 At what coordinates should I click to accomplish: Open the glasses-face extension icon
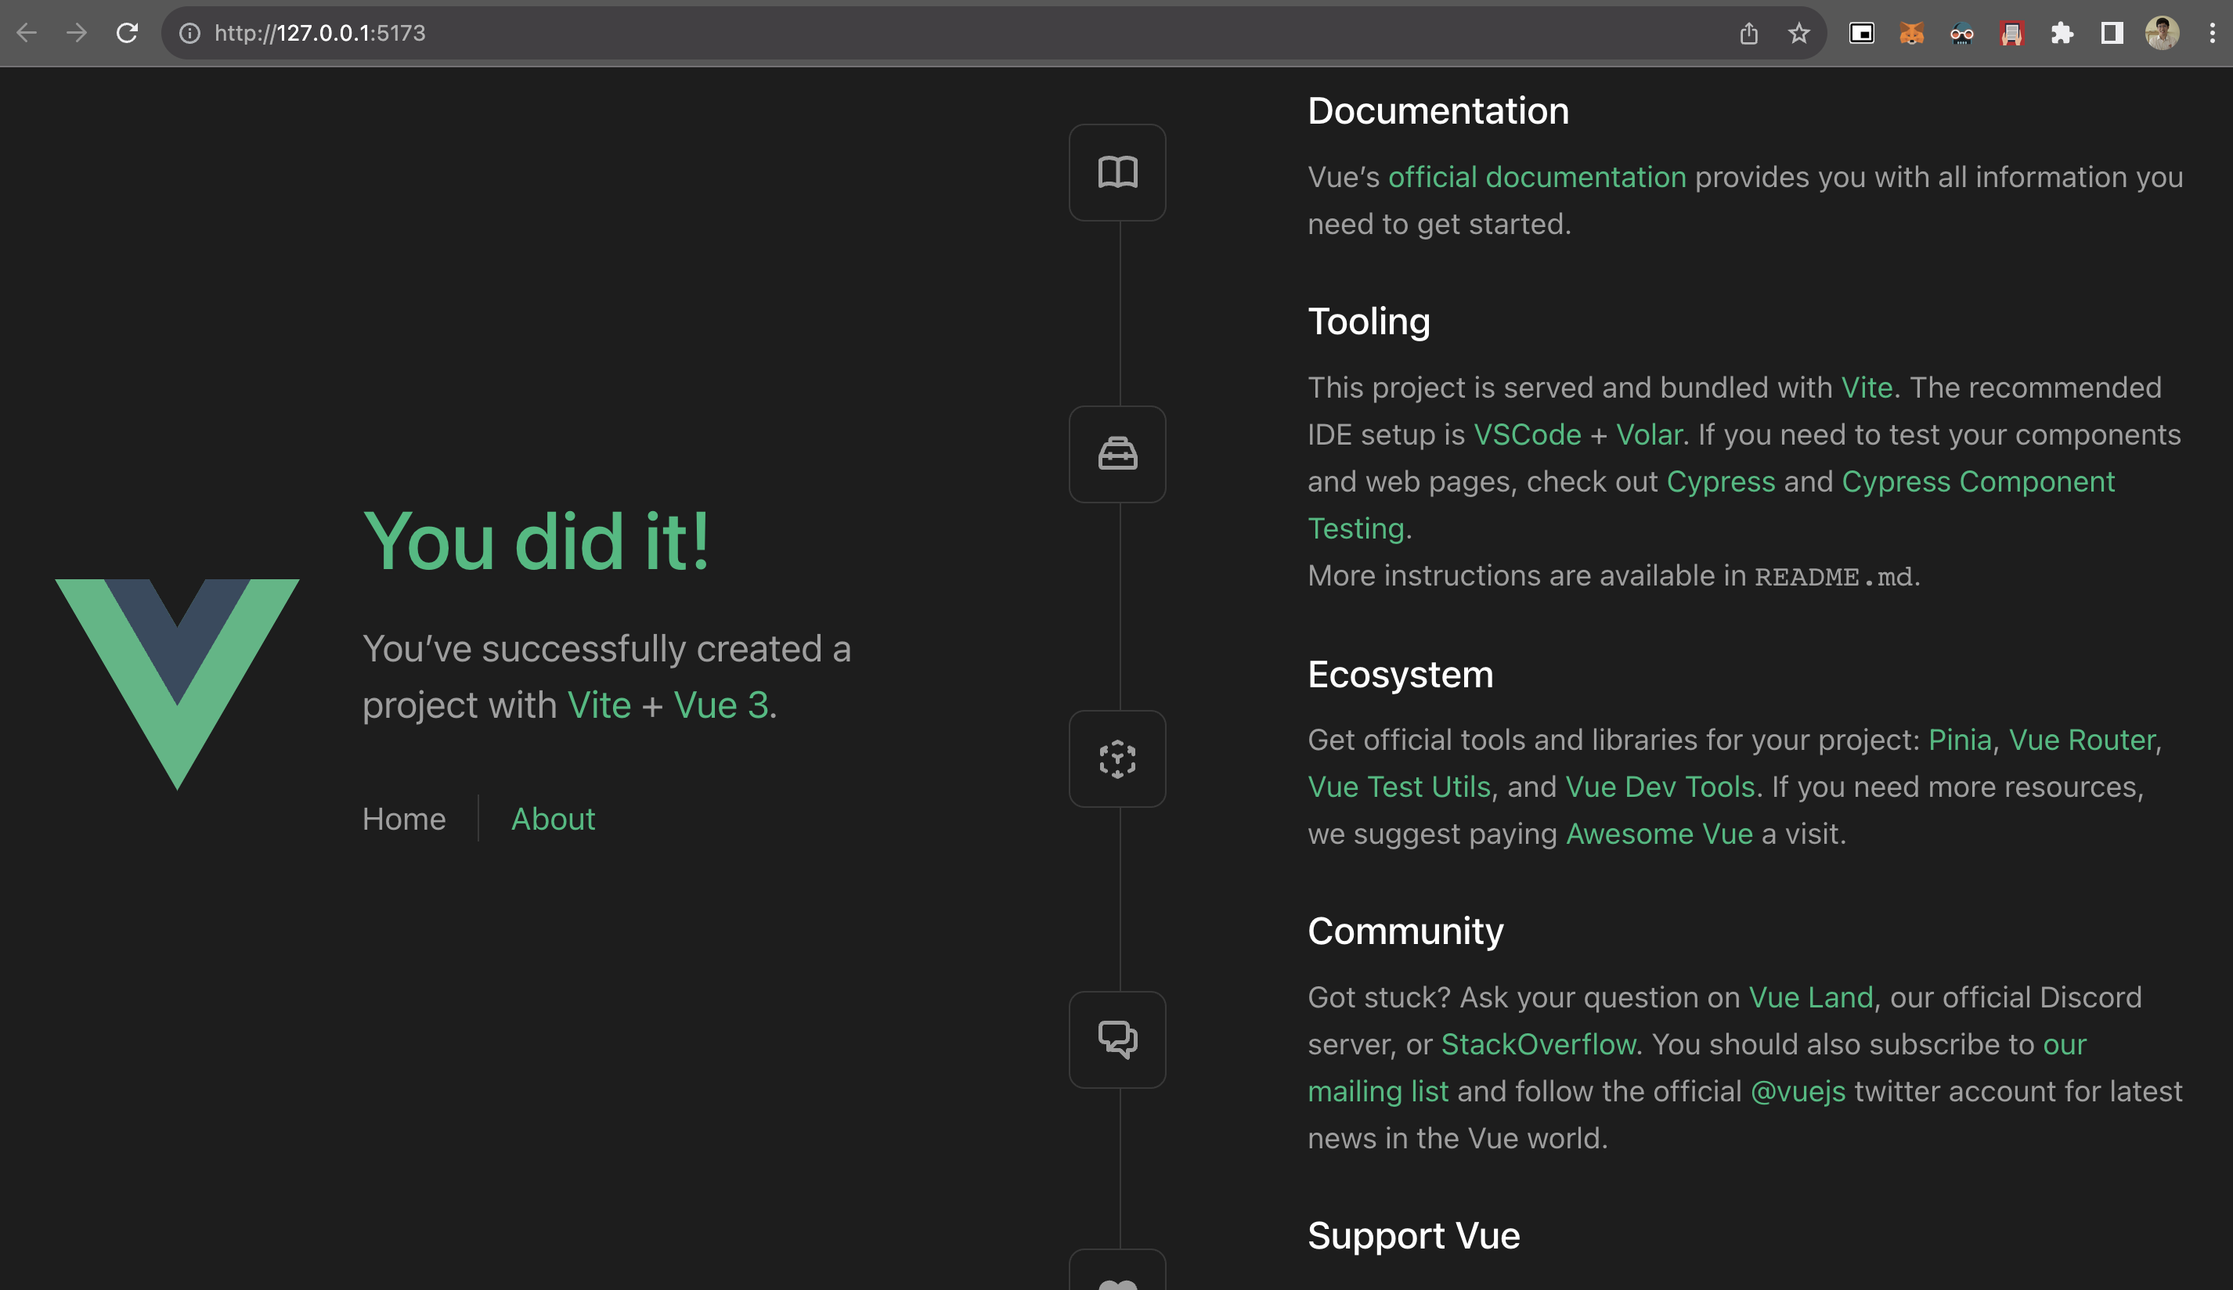point(1962,34)
